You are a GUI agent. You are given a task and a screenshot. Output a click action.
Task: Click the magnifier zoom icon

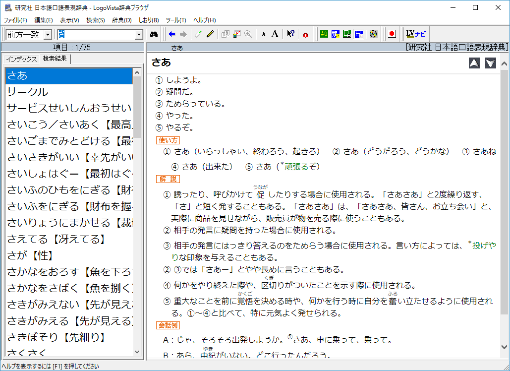tap(248, 34)
